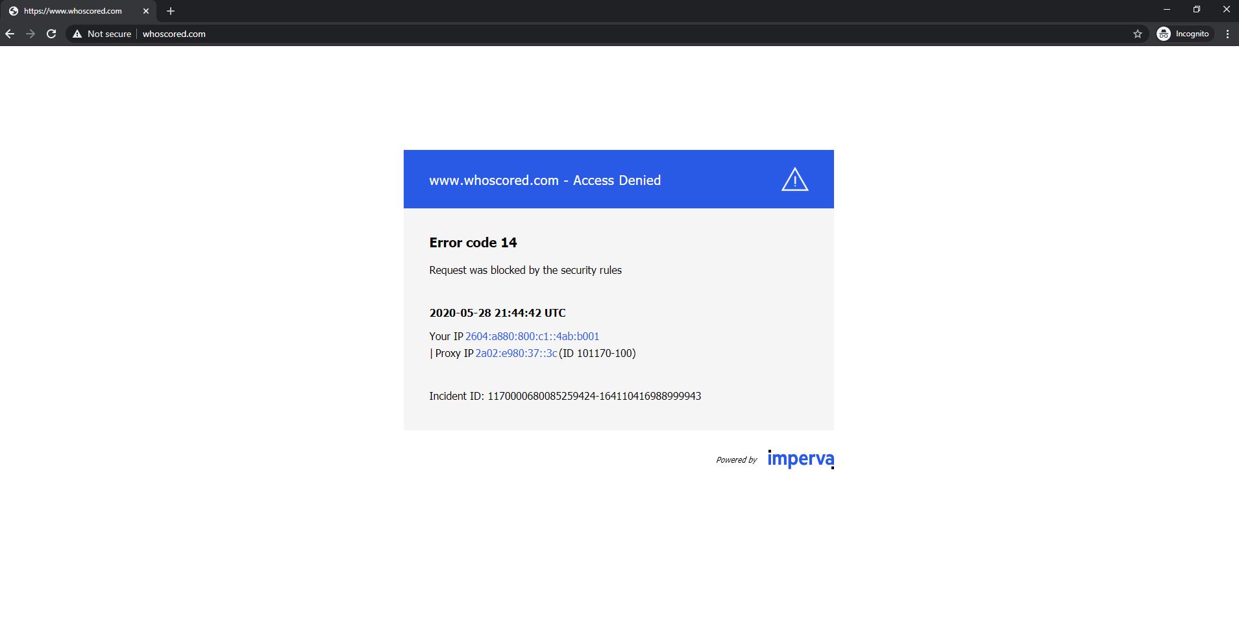Click the warning triangle on the blue banner

click(x=793, y=180)
